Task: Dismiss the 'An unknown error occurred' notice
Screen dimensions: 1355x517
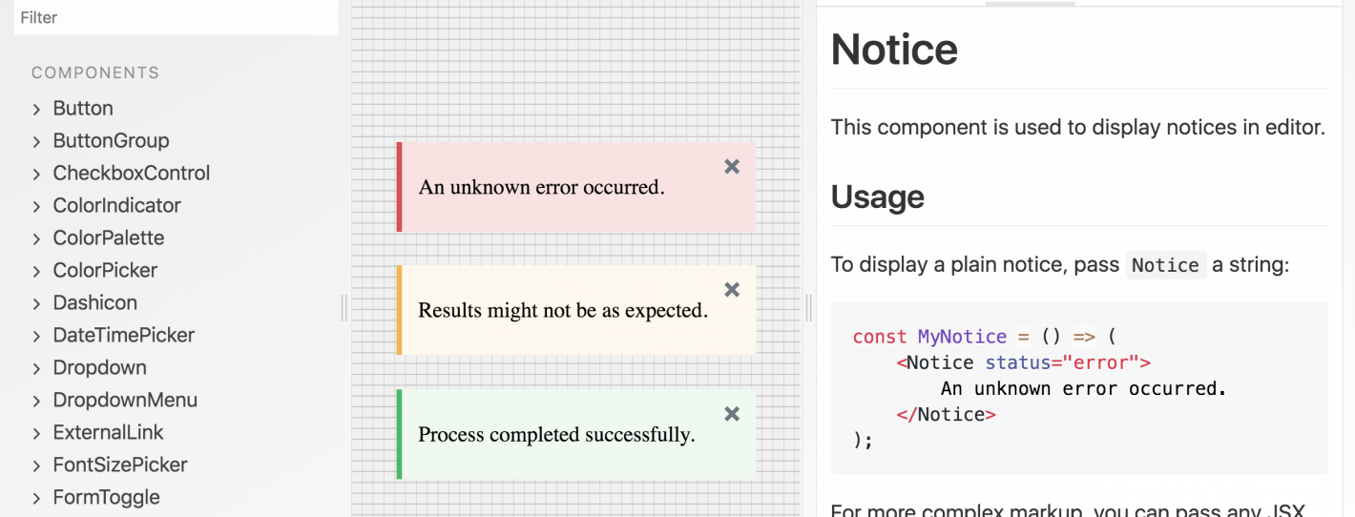Action: [732, 167]
